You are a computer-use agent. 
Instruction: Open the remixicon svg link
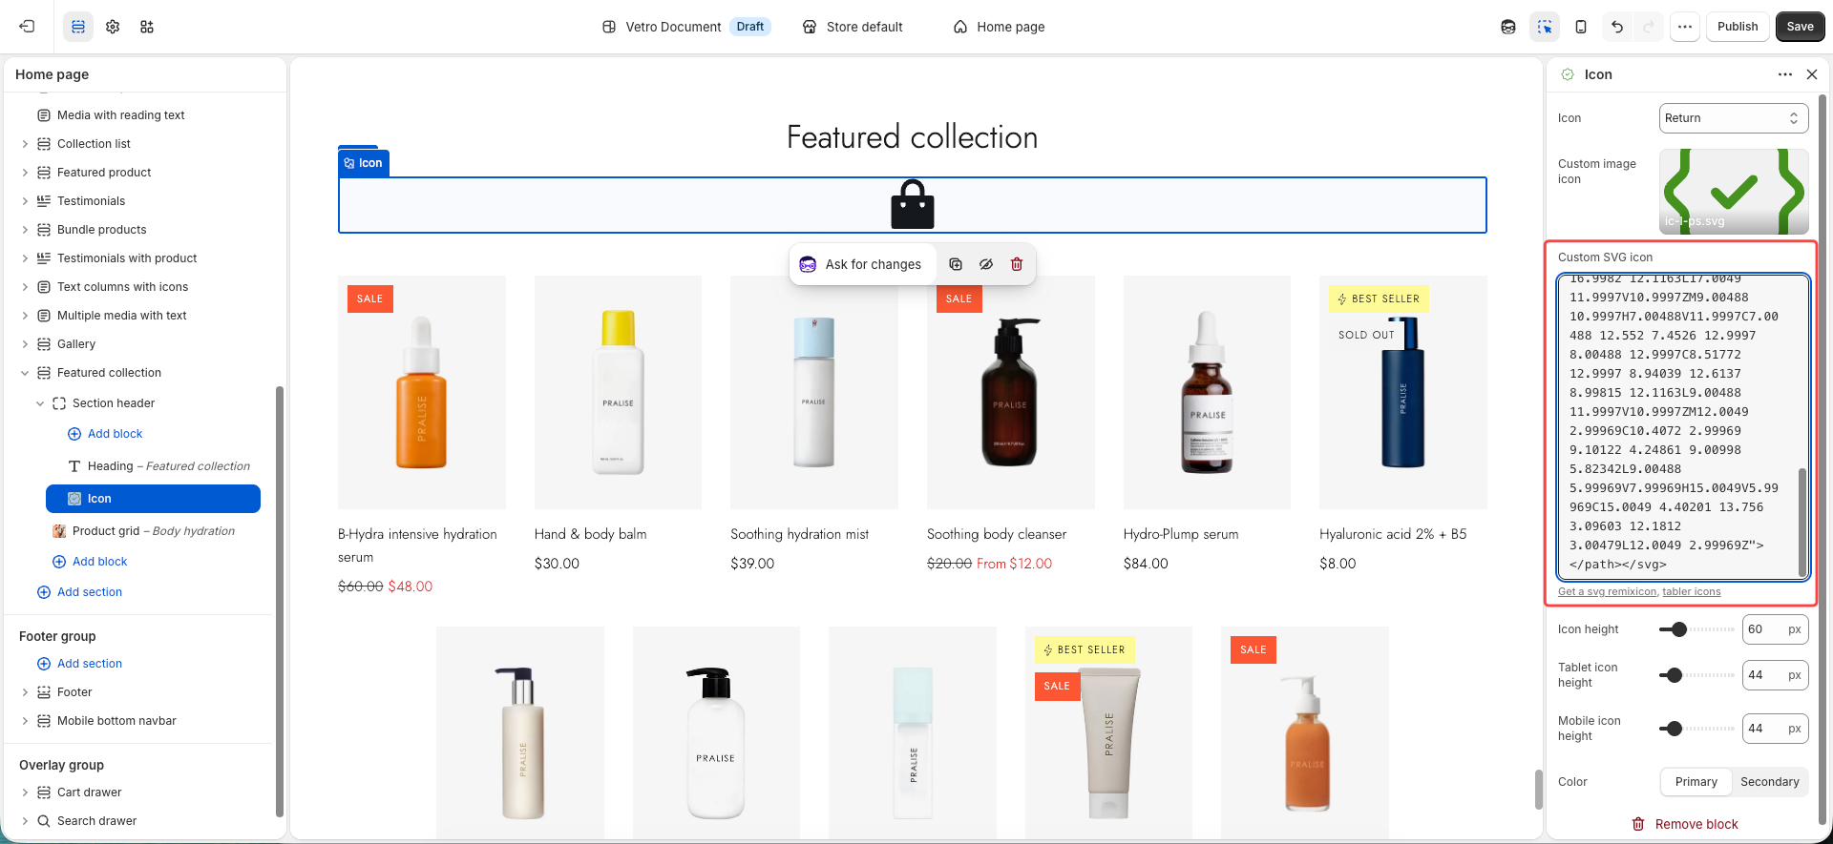coord(1607,592)
